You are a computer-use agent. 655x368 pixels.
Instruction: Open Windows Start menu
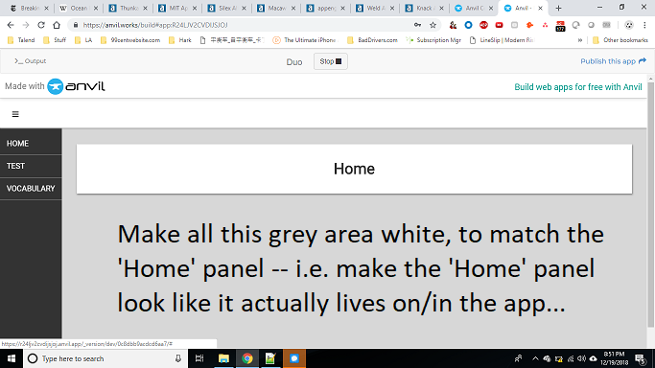[12, 358]
